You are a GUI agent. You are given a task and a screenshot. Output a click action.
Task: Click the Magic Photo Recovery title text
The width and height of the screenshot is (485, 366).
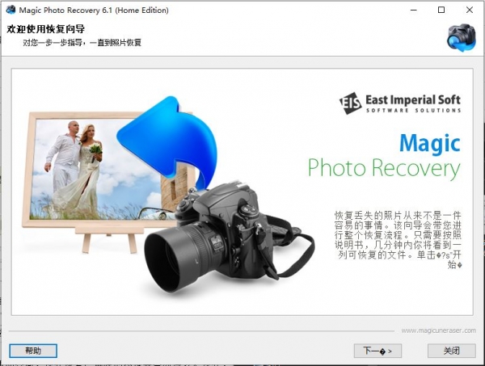[x=384, y=156]
